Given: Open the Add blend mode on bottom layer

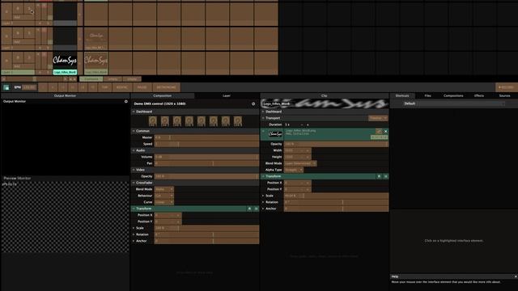Looking at the screenshot, I should point(23,66).
